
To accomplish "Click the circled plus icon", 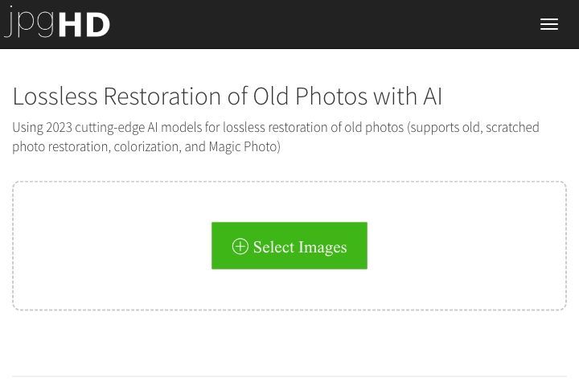I will (240, 246).
